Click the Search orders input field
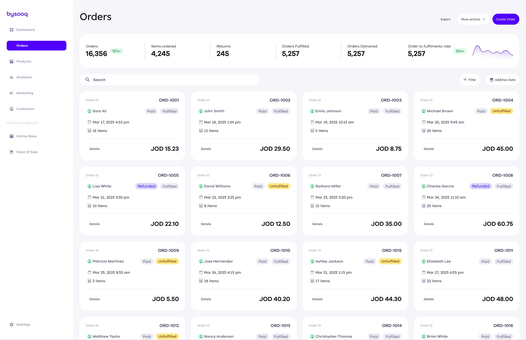Image resolution: width=526 pixels, height=340 pixels. pos(170,80)
